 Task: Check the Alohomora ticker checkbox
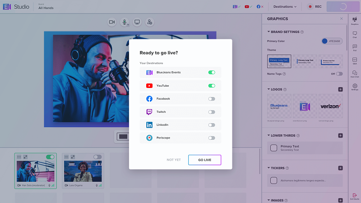pyautogui.click(x=273, y=180)
